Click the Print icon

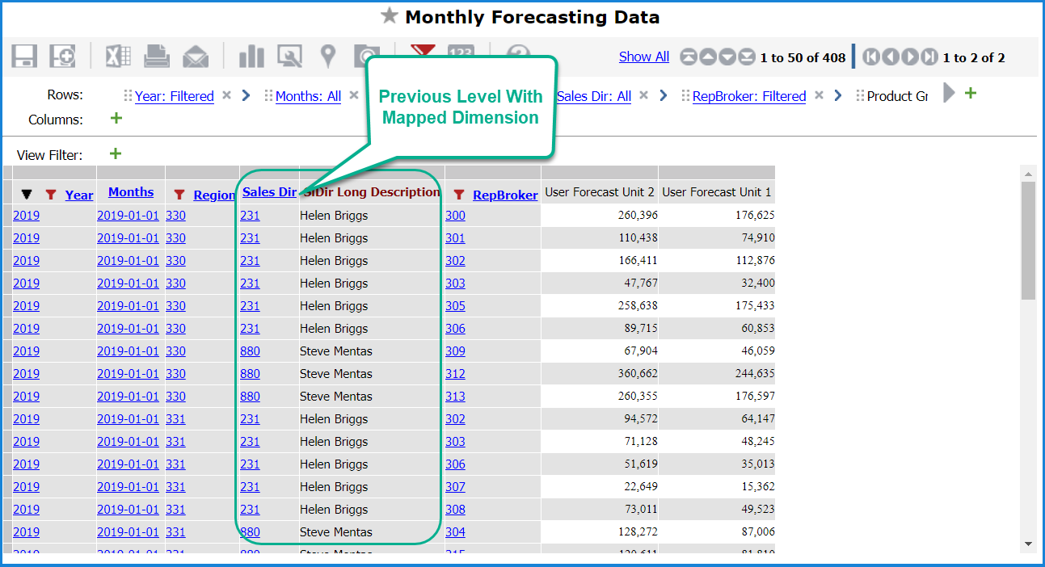pos(157,57)
